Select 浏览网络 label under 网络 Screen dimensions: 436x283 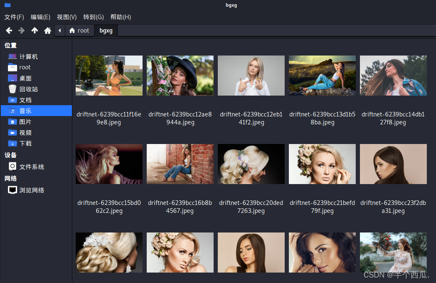32,190
